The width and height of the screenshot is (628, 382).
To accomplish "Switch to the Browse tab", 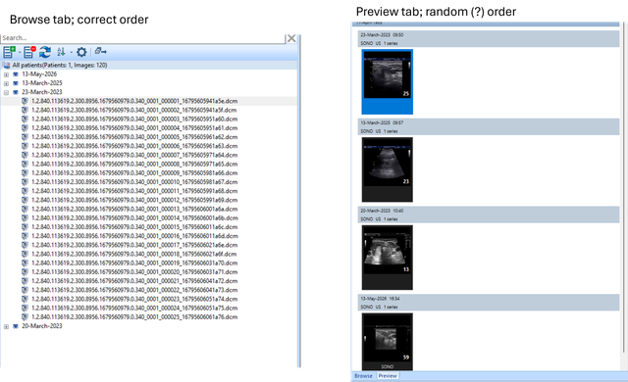I will (x=363, y=376).
